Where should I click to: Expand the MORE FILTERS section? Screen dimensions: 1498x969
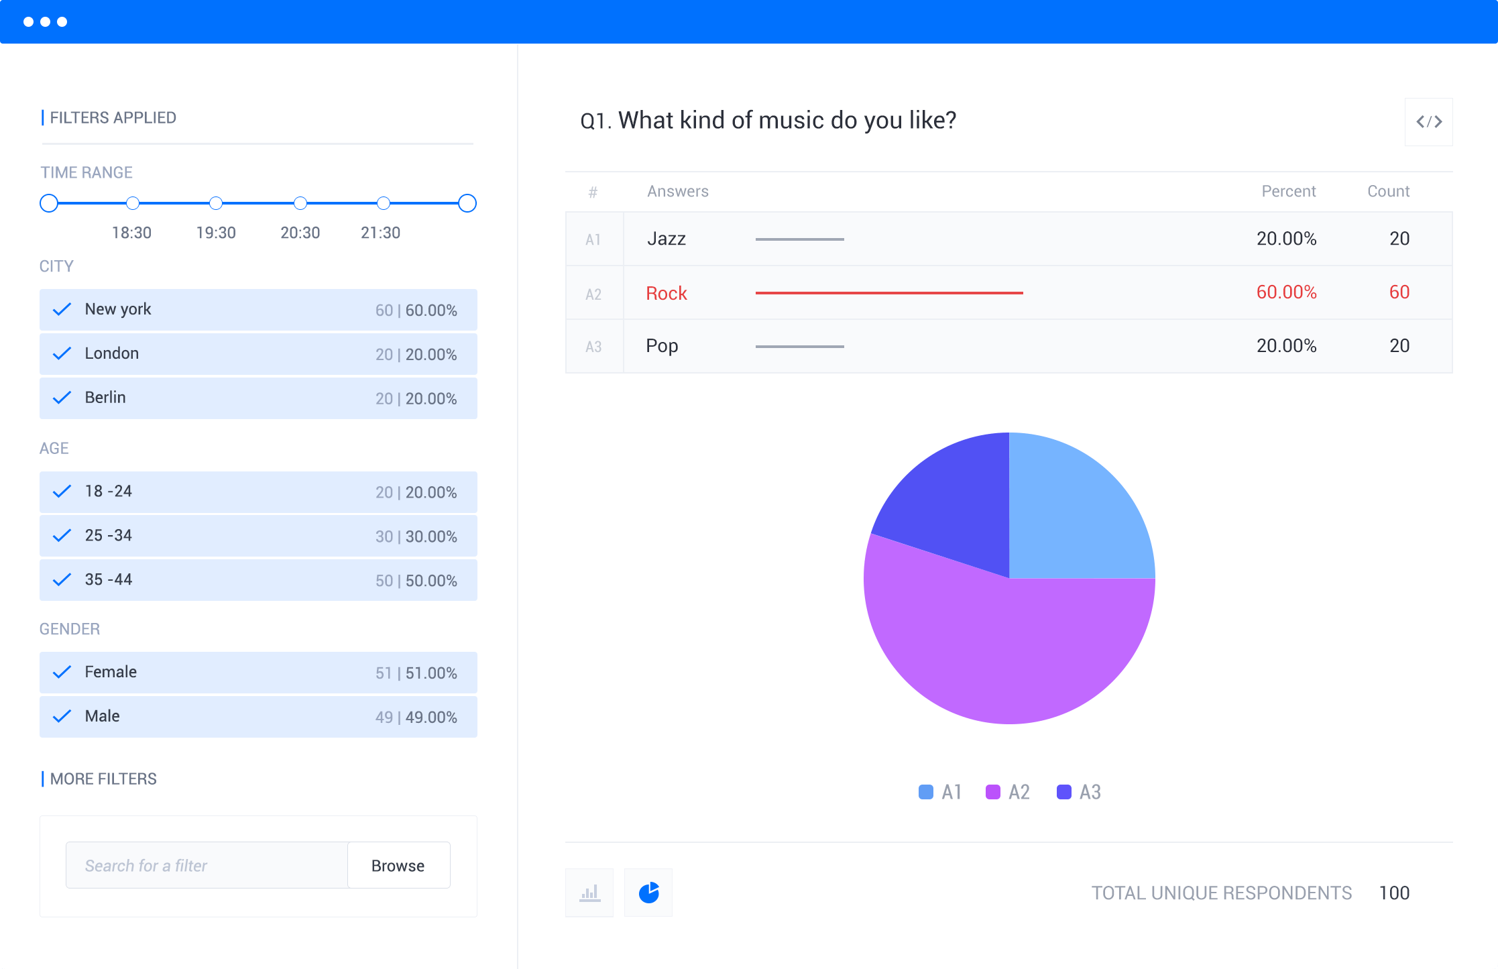(x=103, y=779)
